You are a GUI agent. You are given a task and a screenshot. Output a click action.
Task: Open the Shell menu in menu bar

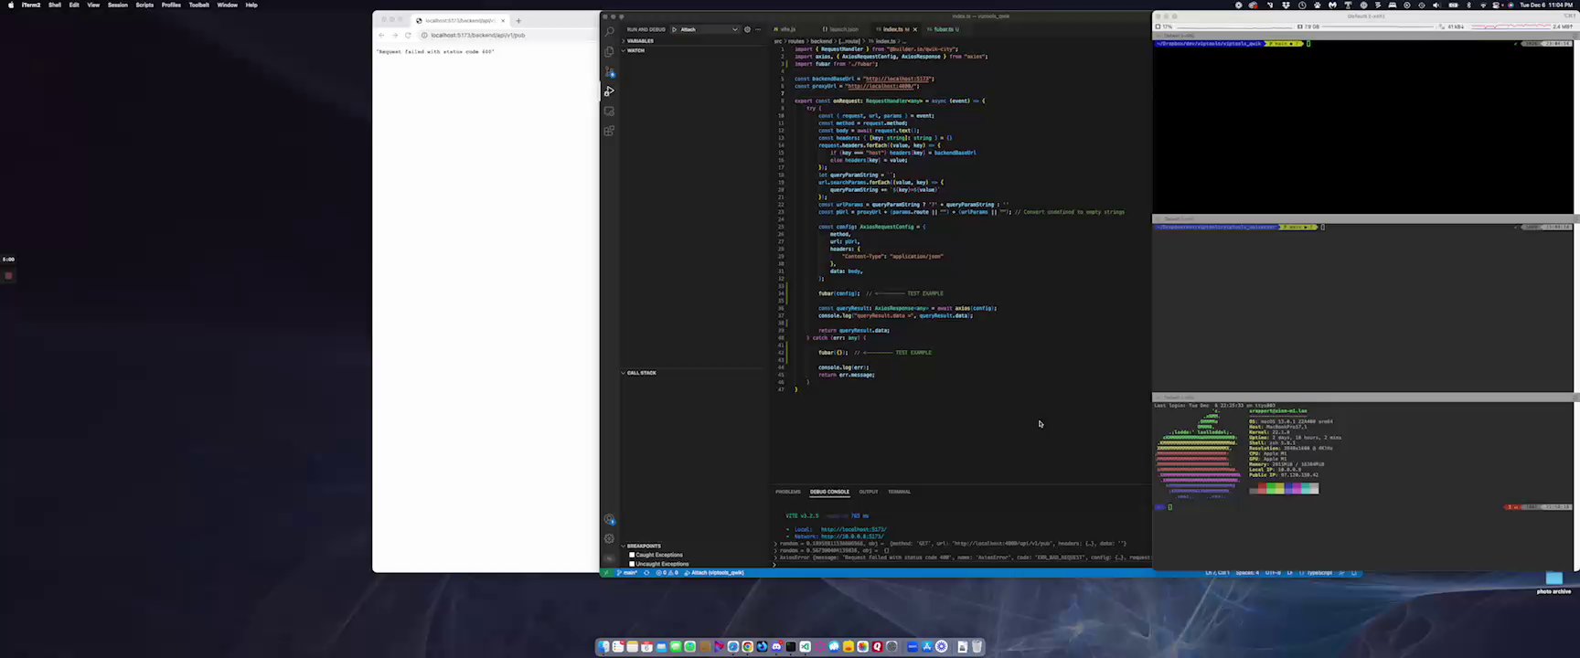[x=55, y=5]
